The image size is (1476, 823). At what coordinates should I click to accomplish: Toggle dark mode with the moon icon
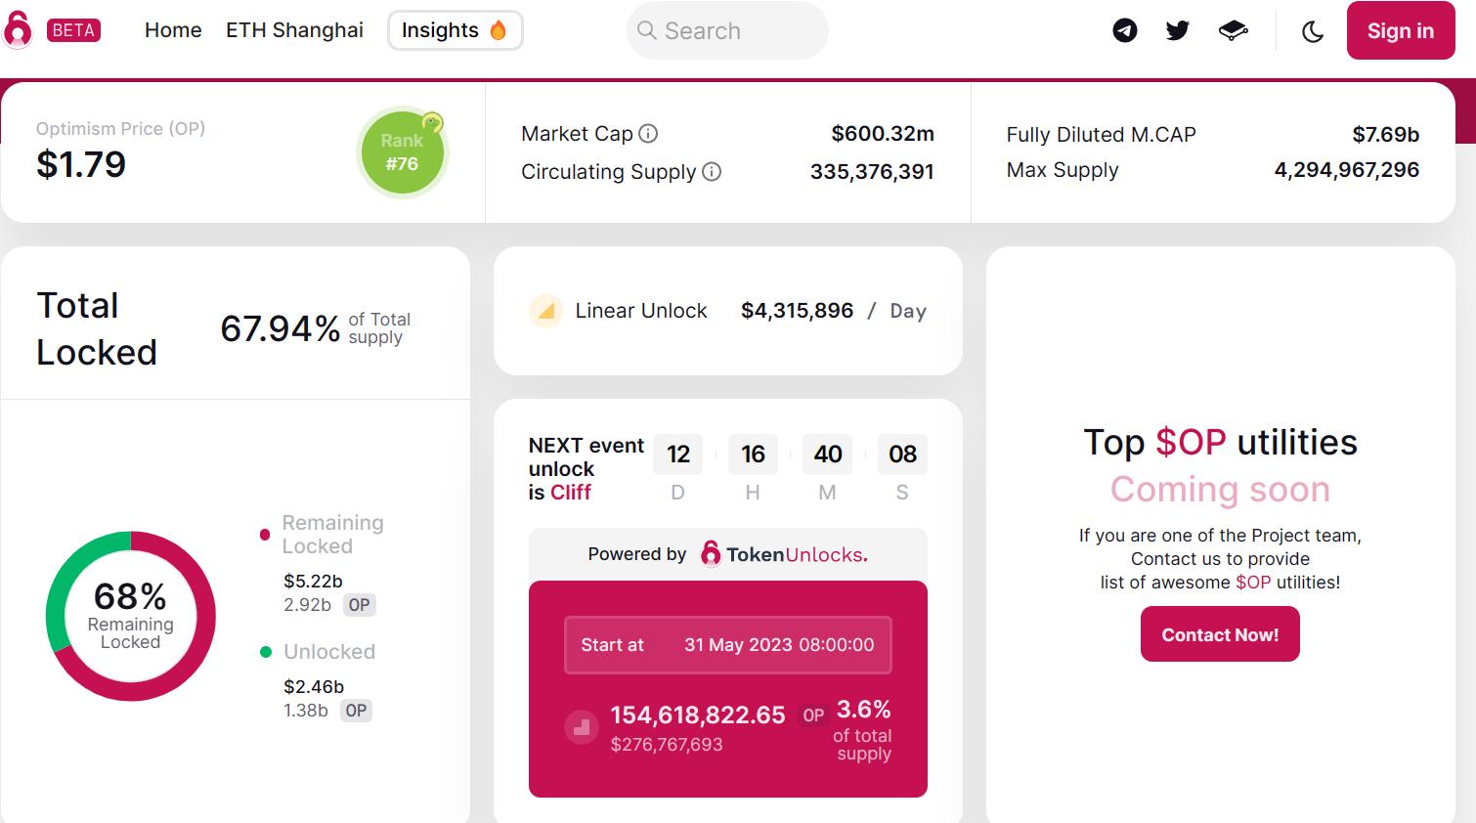tap(1314, 30)
